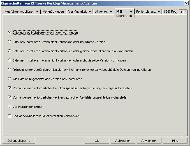Screen dimensions: 190x146
Task: Click the MSI tab label
Action: [119, 12]
